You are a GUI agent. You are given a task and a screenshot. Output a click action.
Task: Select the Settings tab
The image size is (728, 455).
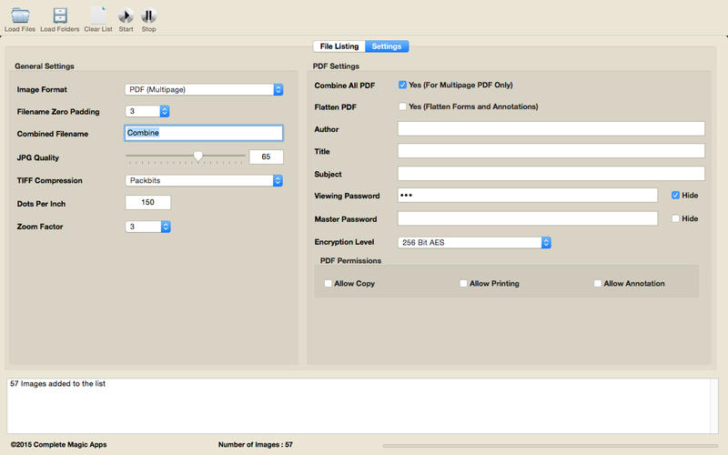pyautogui.click(x=387, y=46)
